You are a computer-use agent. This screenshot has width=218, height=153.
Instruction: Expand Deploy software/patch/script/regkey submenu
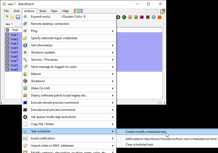pyautogui.click(x=69, y=95)
